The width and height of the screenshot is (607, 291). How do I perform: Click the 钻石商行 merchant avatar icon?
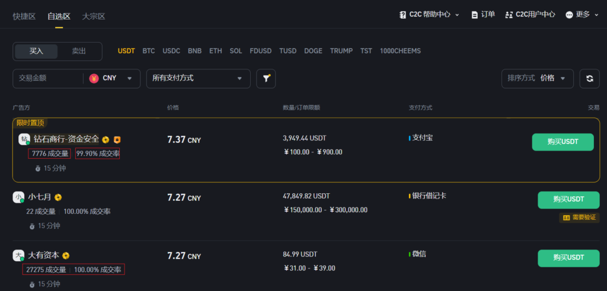24,139
